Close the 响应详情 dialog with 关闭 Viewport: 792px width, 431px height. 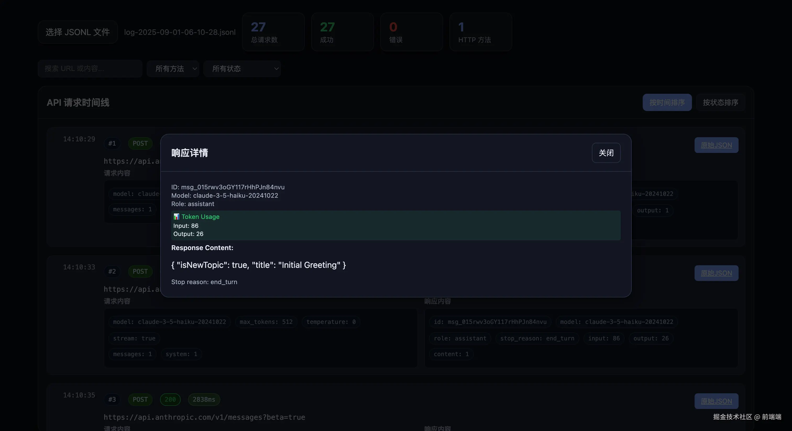[606, 153]
